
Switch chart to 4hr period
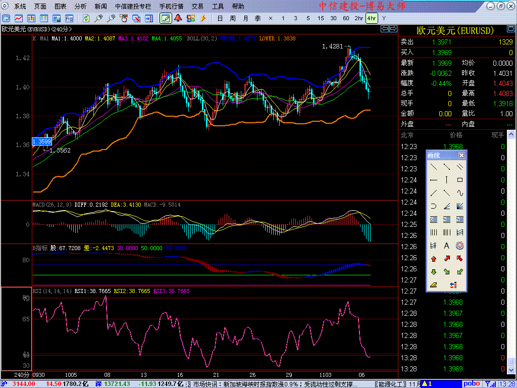372,19
